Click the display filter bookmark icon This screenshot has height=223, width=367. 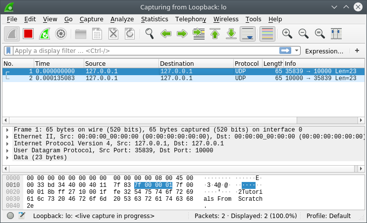8,51
